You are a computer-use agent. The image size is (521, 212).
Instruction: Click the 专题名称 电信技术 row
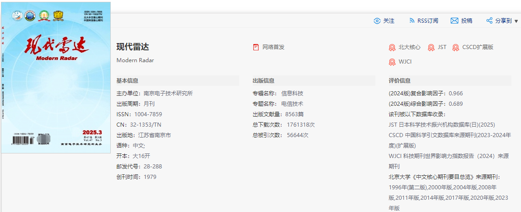(278, 104)
